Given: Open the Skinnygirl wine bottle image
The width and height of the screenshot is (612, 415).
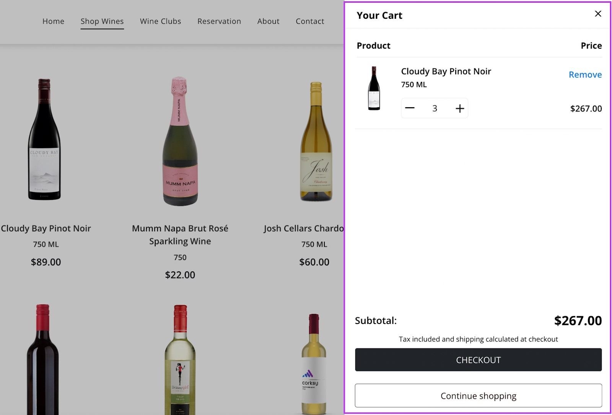Looking at the screenshot, I should point(180,360).
